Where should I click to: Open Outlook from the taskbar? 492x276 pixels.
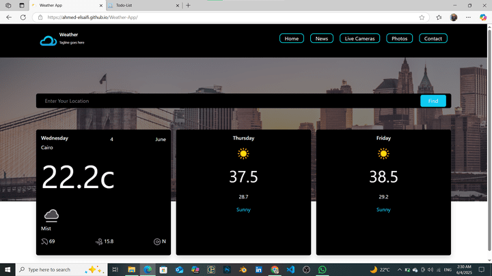point(179,269)
